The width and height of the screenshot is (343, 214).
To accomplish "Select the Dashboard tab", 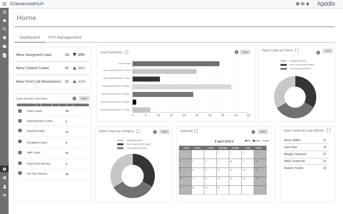I will pos(29,38).
